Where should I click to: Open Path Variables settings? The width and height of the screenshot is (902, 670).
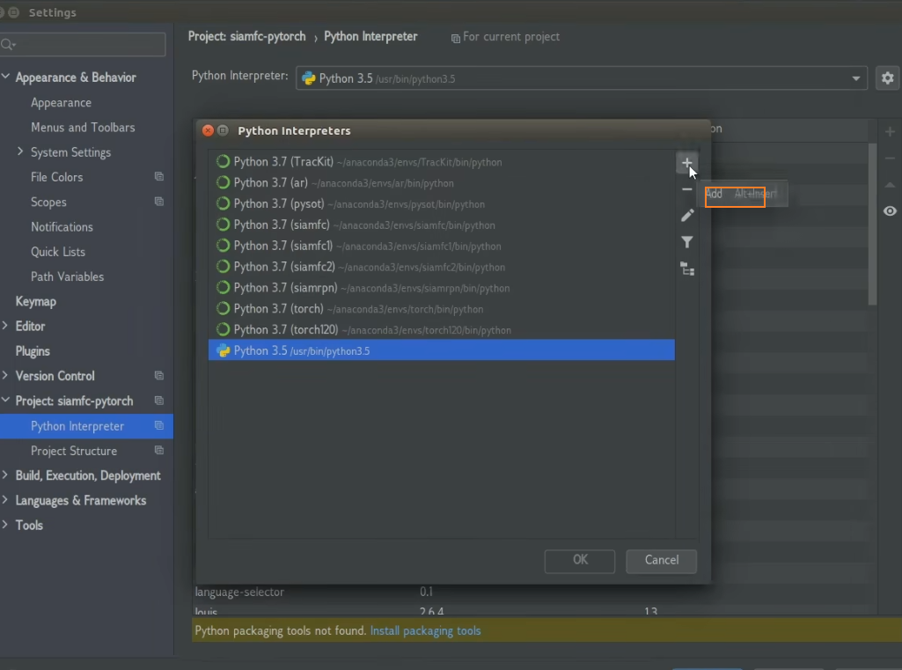pos(67,276)
